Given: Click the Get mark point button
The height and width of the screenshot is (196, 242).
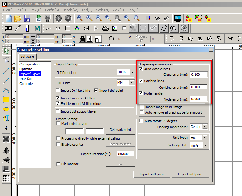Looking at the screenshot, I should point(120,130).
